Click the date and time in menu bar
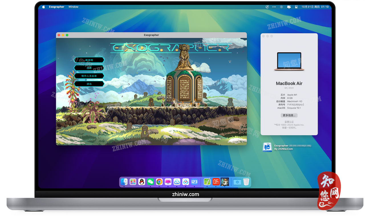This screenshot has width=370, height=222. [x=315, y=7]
